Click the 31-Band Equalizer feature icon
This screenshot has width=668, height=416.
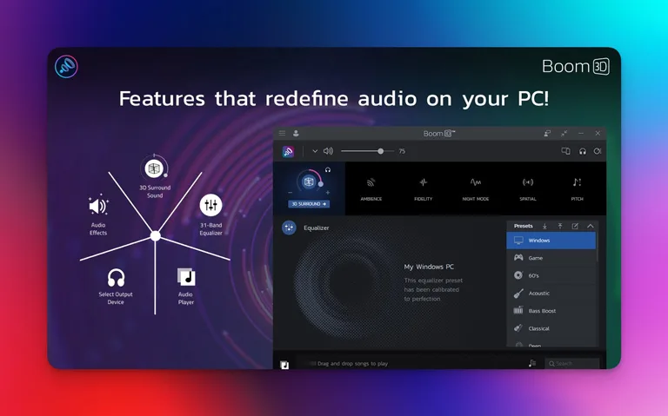coord(210,206)
